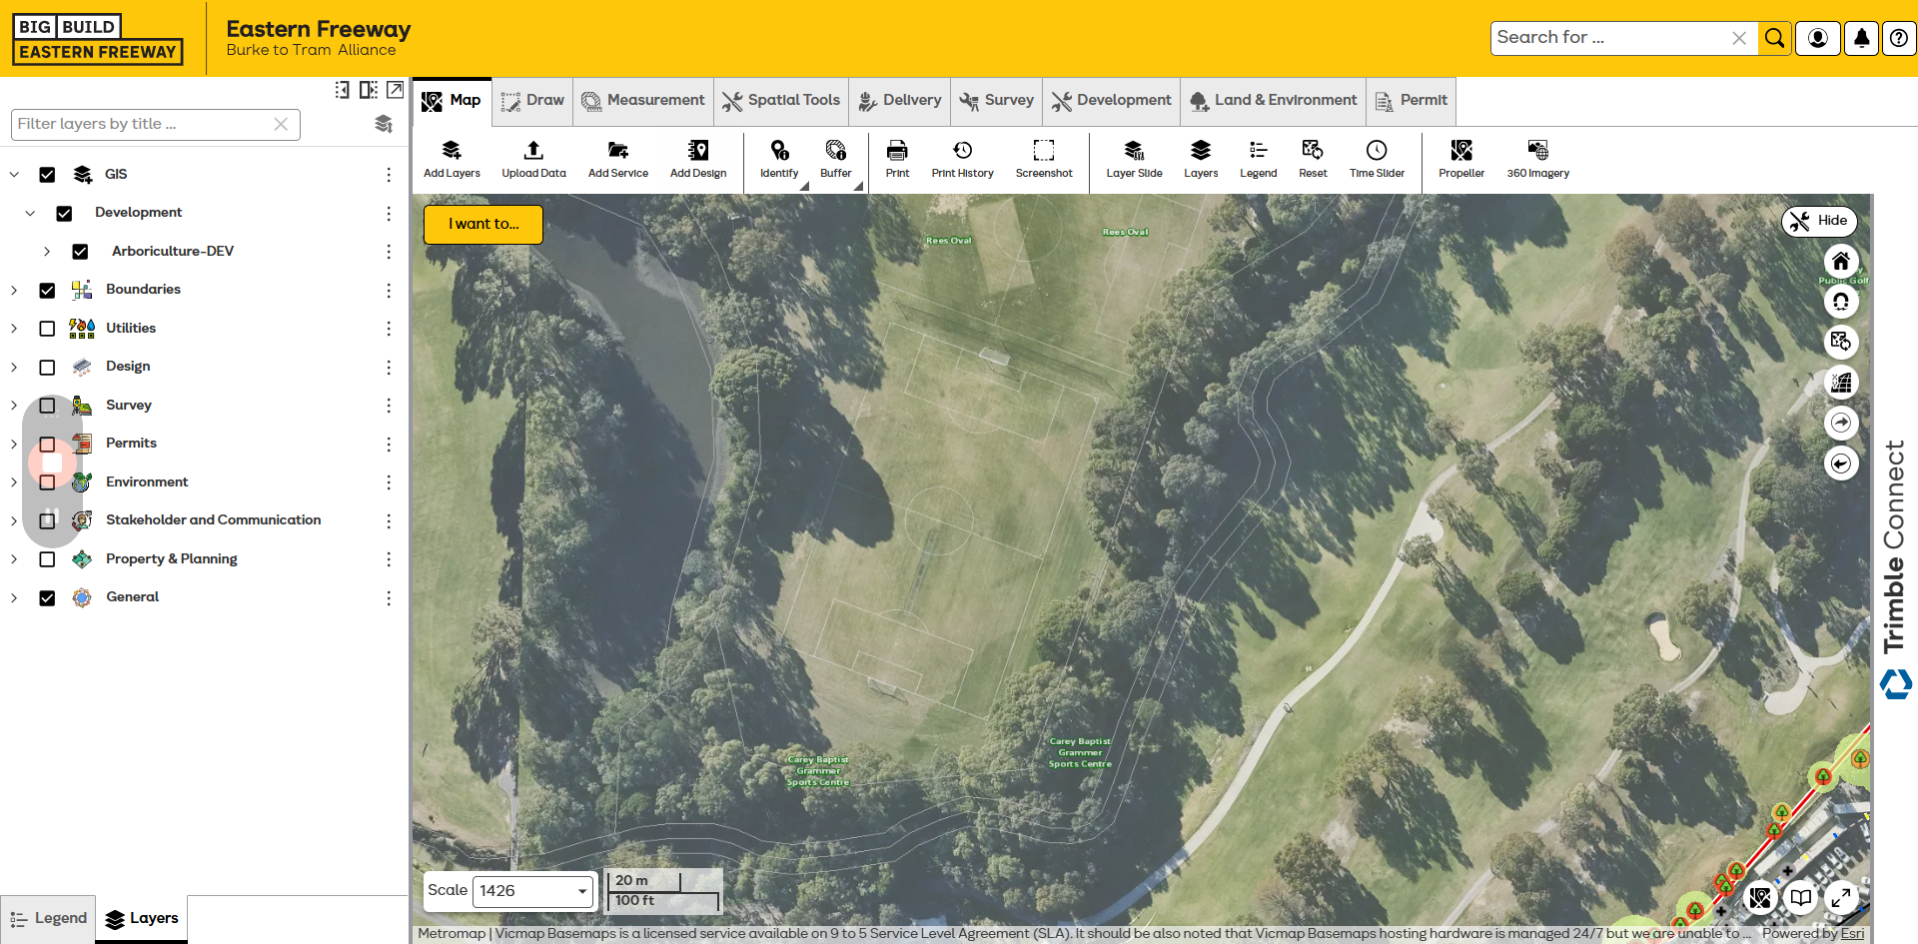The image size is (1918, 944).
Task: Uncheck the Boundaries layer
Action: click(x=47, y=291)
